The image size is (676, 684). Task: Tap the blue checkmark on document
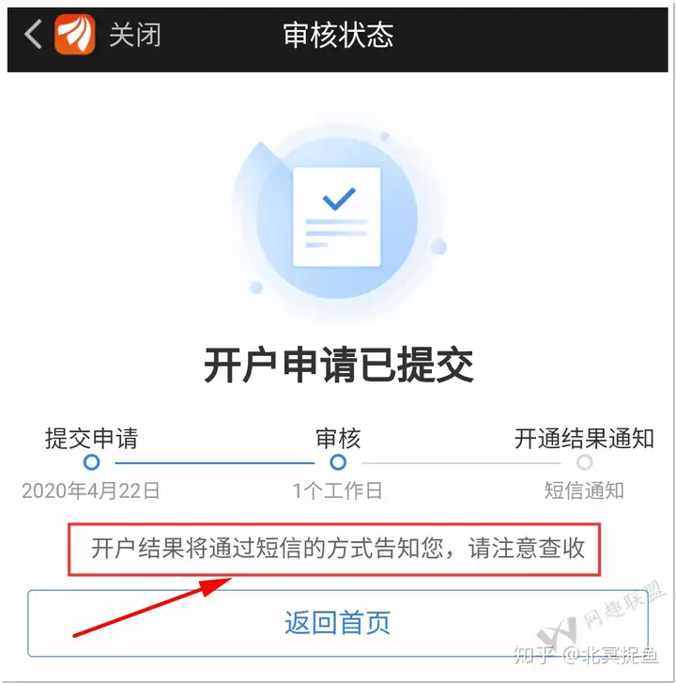tap(339, 198)
